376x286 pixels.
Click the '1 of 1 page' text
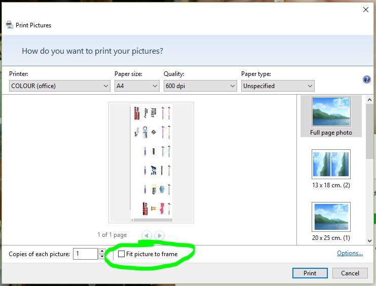(x=112, y=235)
